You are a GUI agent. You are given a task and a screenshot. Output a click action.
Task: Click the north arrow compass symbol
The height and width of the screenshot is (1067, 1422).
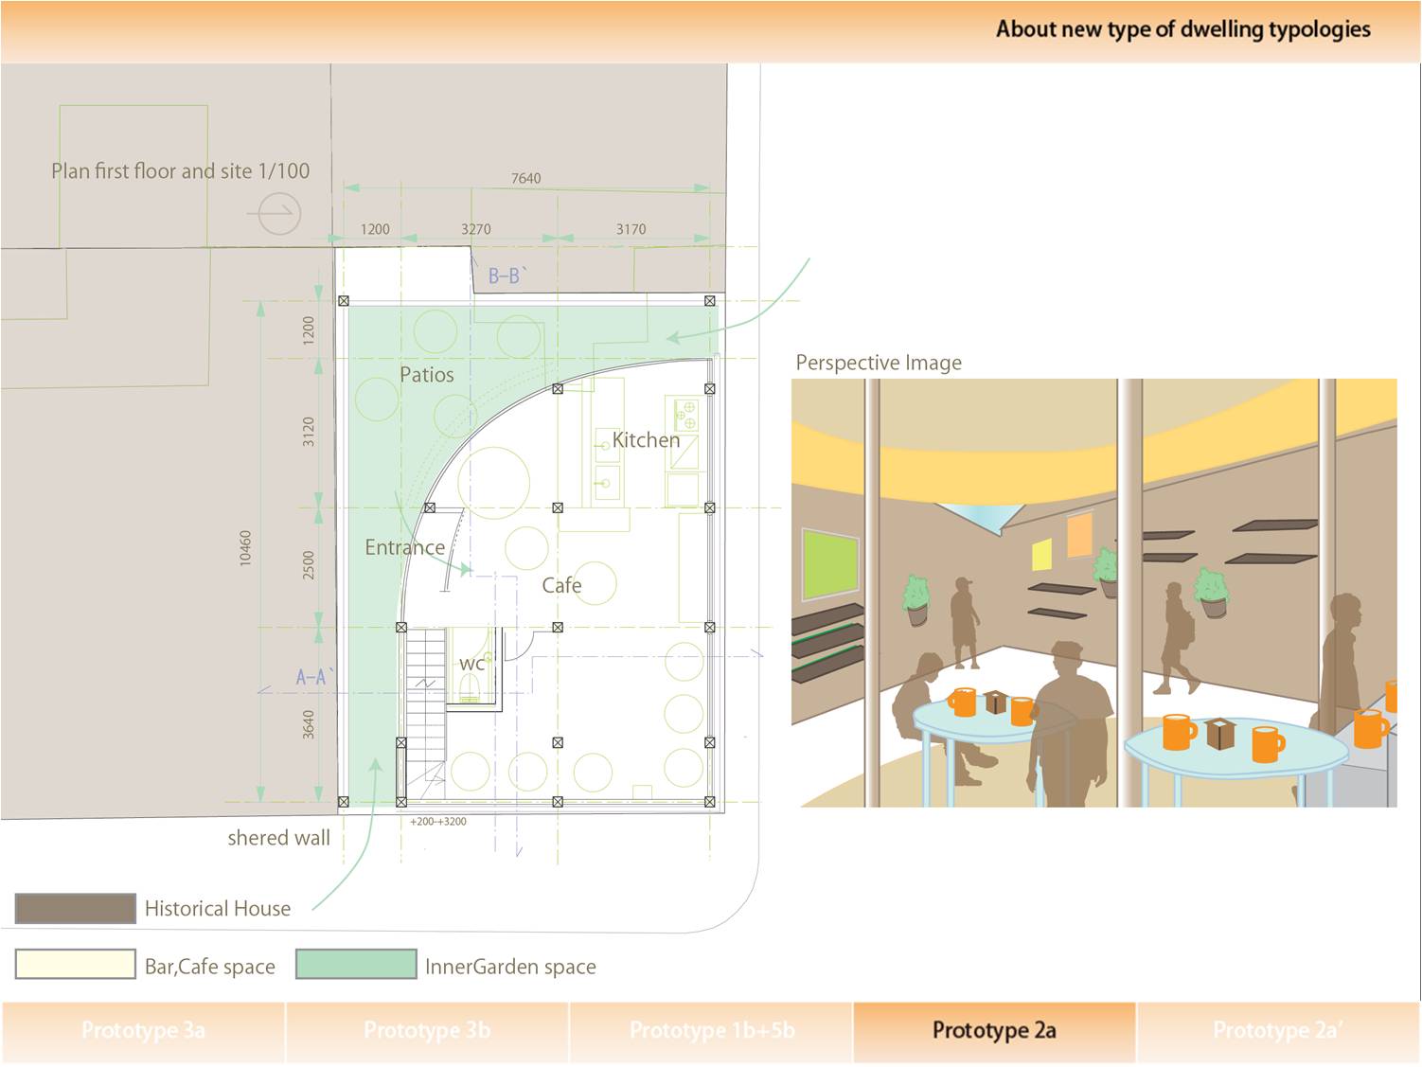pos(279,214)
